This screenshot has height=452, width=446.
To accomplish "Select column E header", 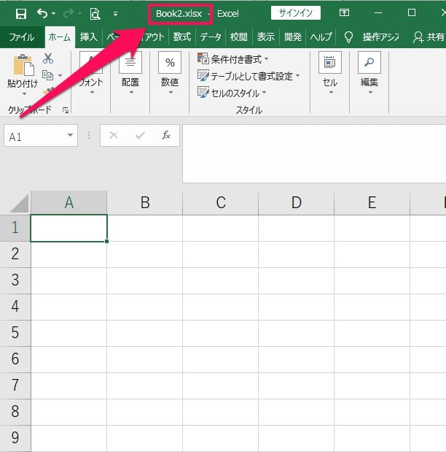I will pos(372,202).
